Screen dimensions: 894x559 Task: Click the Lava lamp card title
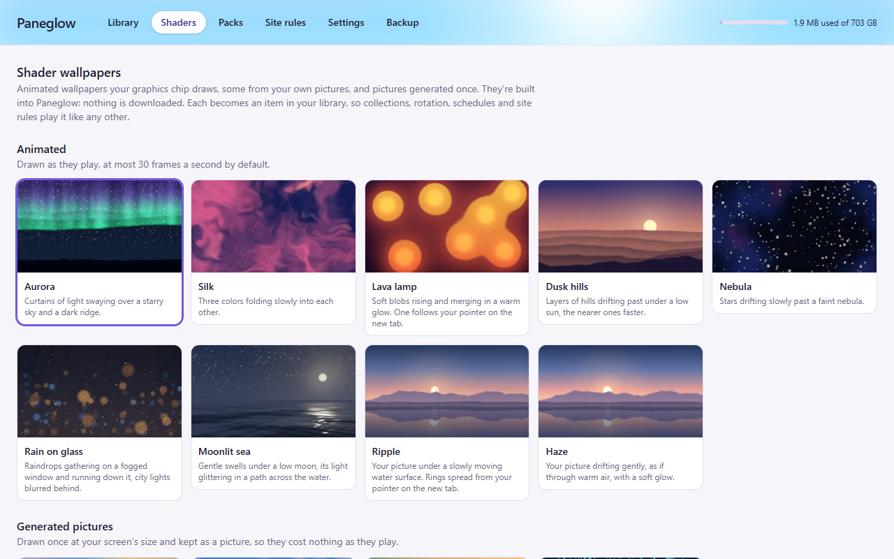click(x=395, y=286)
